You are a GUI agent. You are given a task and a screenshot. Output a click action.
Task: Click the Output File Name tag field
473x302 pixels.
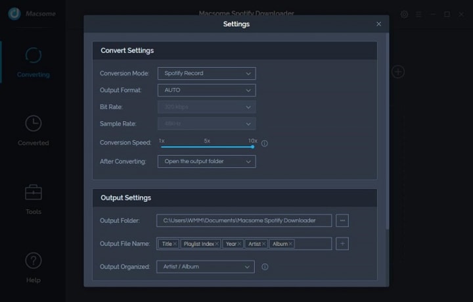(244, 243)
